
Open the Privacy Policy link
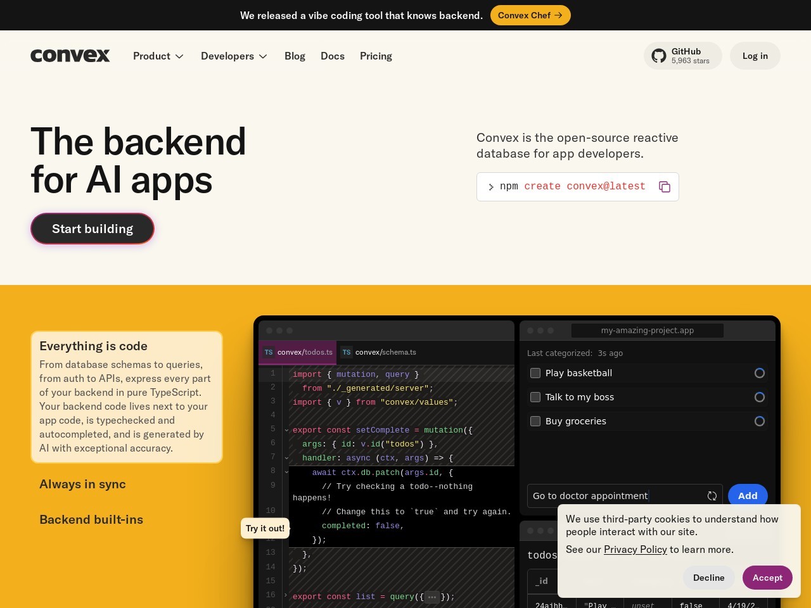635,549
